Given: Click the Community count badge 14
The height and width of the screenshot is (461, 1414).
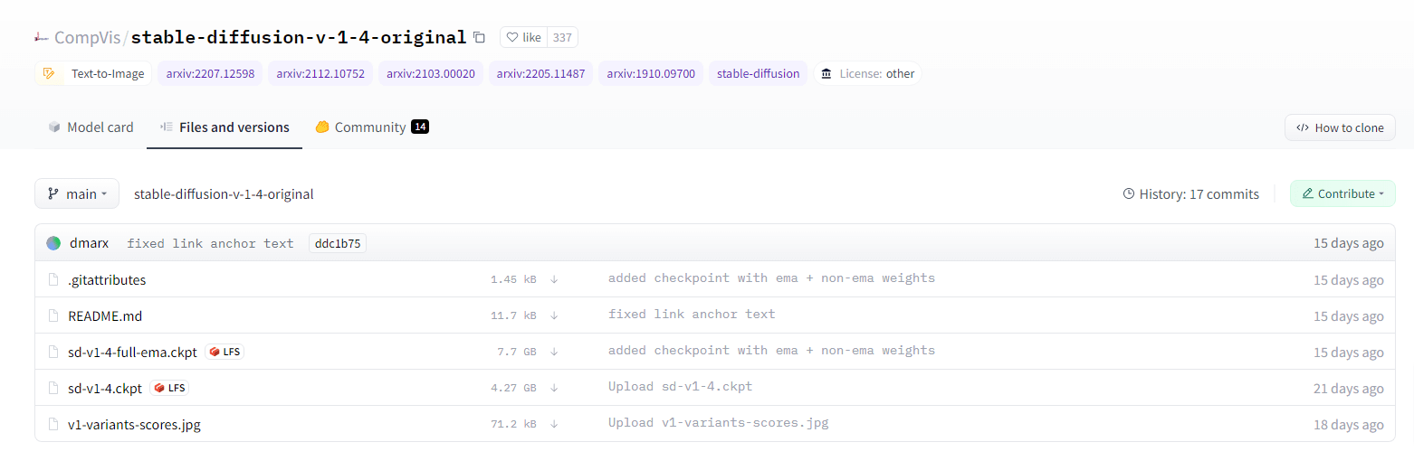Looking at the screenshot, I should click(419, 127).
